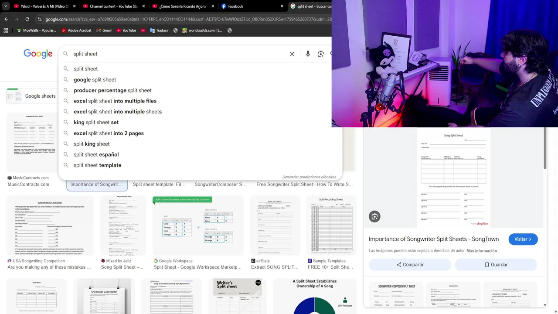Search by image with Google Lens
This screenshot has width=558, height=314.
(320, 54)
